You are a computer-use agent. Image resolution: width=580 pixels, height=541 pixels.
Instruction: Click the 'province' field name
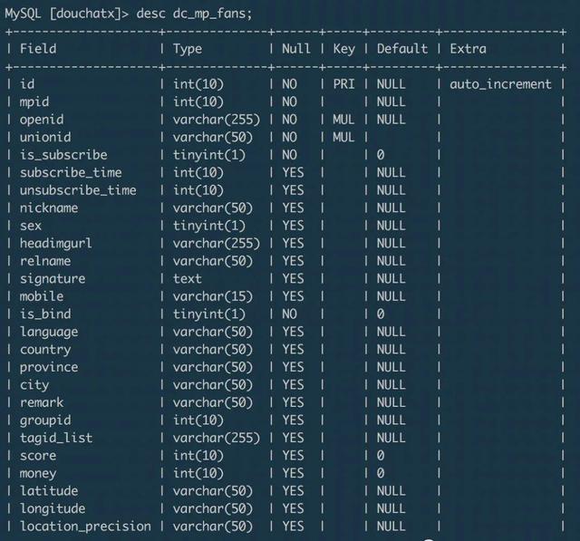pos(49,367)
